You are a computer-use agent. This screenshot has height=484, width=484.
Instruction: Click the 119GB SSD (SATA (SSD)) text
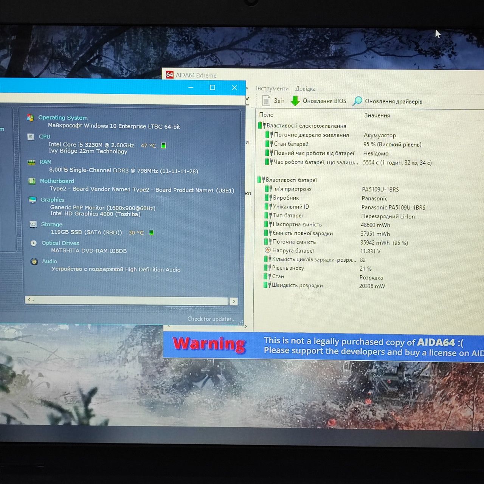(87, 232)
